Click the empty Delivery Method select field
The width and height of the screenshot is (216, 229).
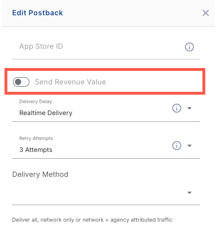(106, 193)
